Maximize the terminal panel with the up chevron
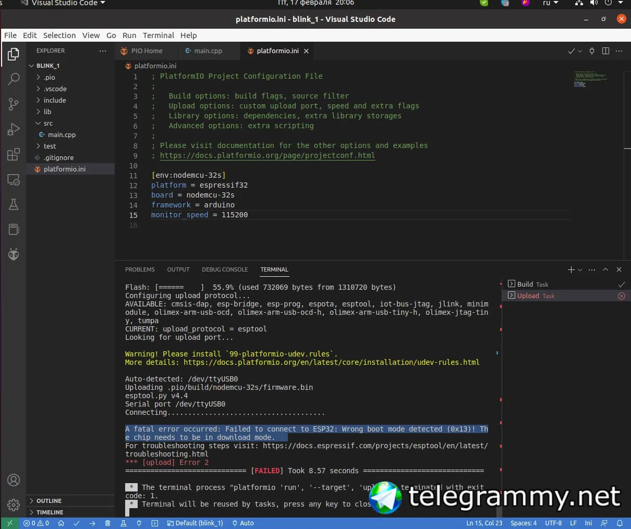This screenshot has width=631, height=529. [605, 269]
